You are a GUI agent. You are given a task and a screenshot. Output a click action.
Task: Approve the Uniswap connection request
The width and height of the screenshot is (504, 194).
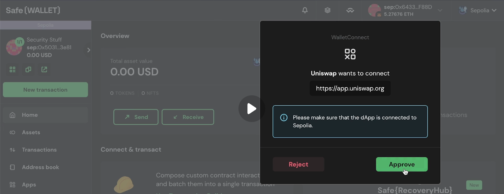pos(402,164)
